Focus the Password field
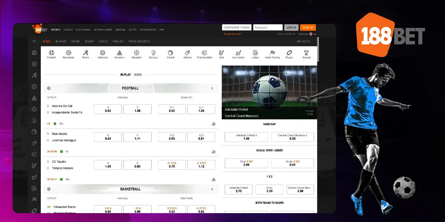The image size is (445, 222). (x=268, y=27)
